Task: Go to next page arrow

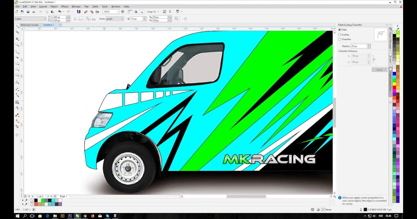Action: [48, 196]
